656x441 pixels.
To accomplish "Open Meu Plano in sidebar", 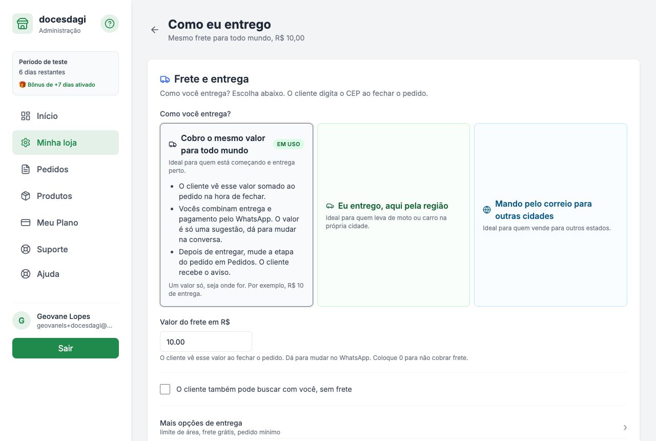I will coord(66,223).
